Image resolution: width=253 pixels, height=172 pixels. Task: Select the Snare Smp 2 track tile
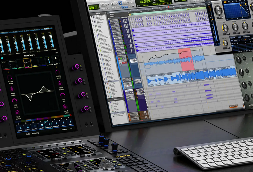coord(56,124)
